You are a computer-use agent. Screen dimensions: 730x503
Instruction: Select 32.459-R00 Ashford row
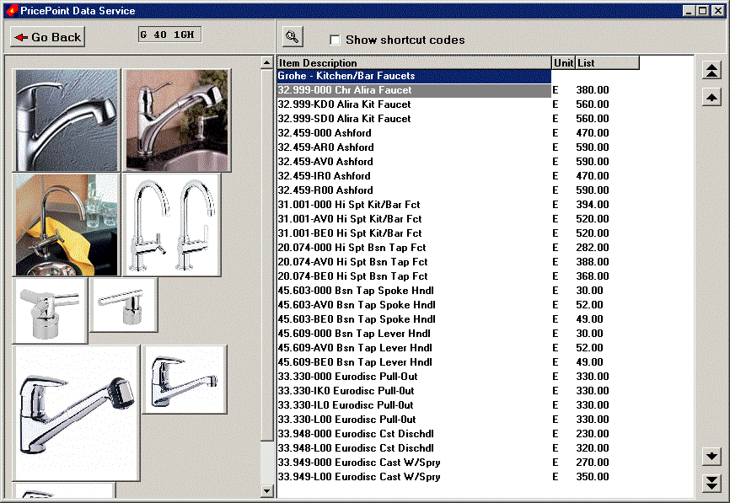click(414, 190)
